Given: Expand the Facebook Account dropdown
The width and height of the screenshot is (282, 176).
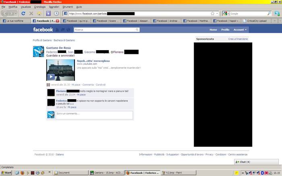Looking at the screenshot, I should point(240,30).
